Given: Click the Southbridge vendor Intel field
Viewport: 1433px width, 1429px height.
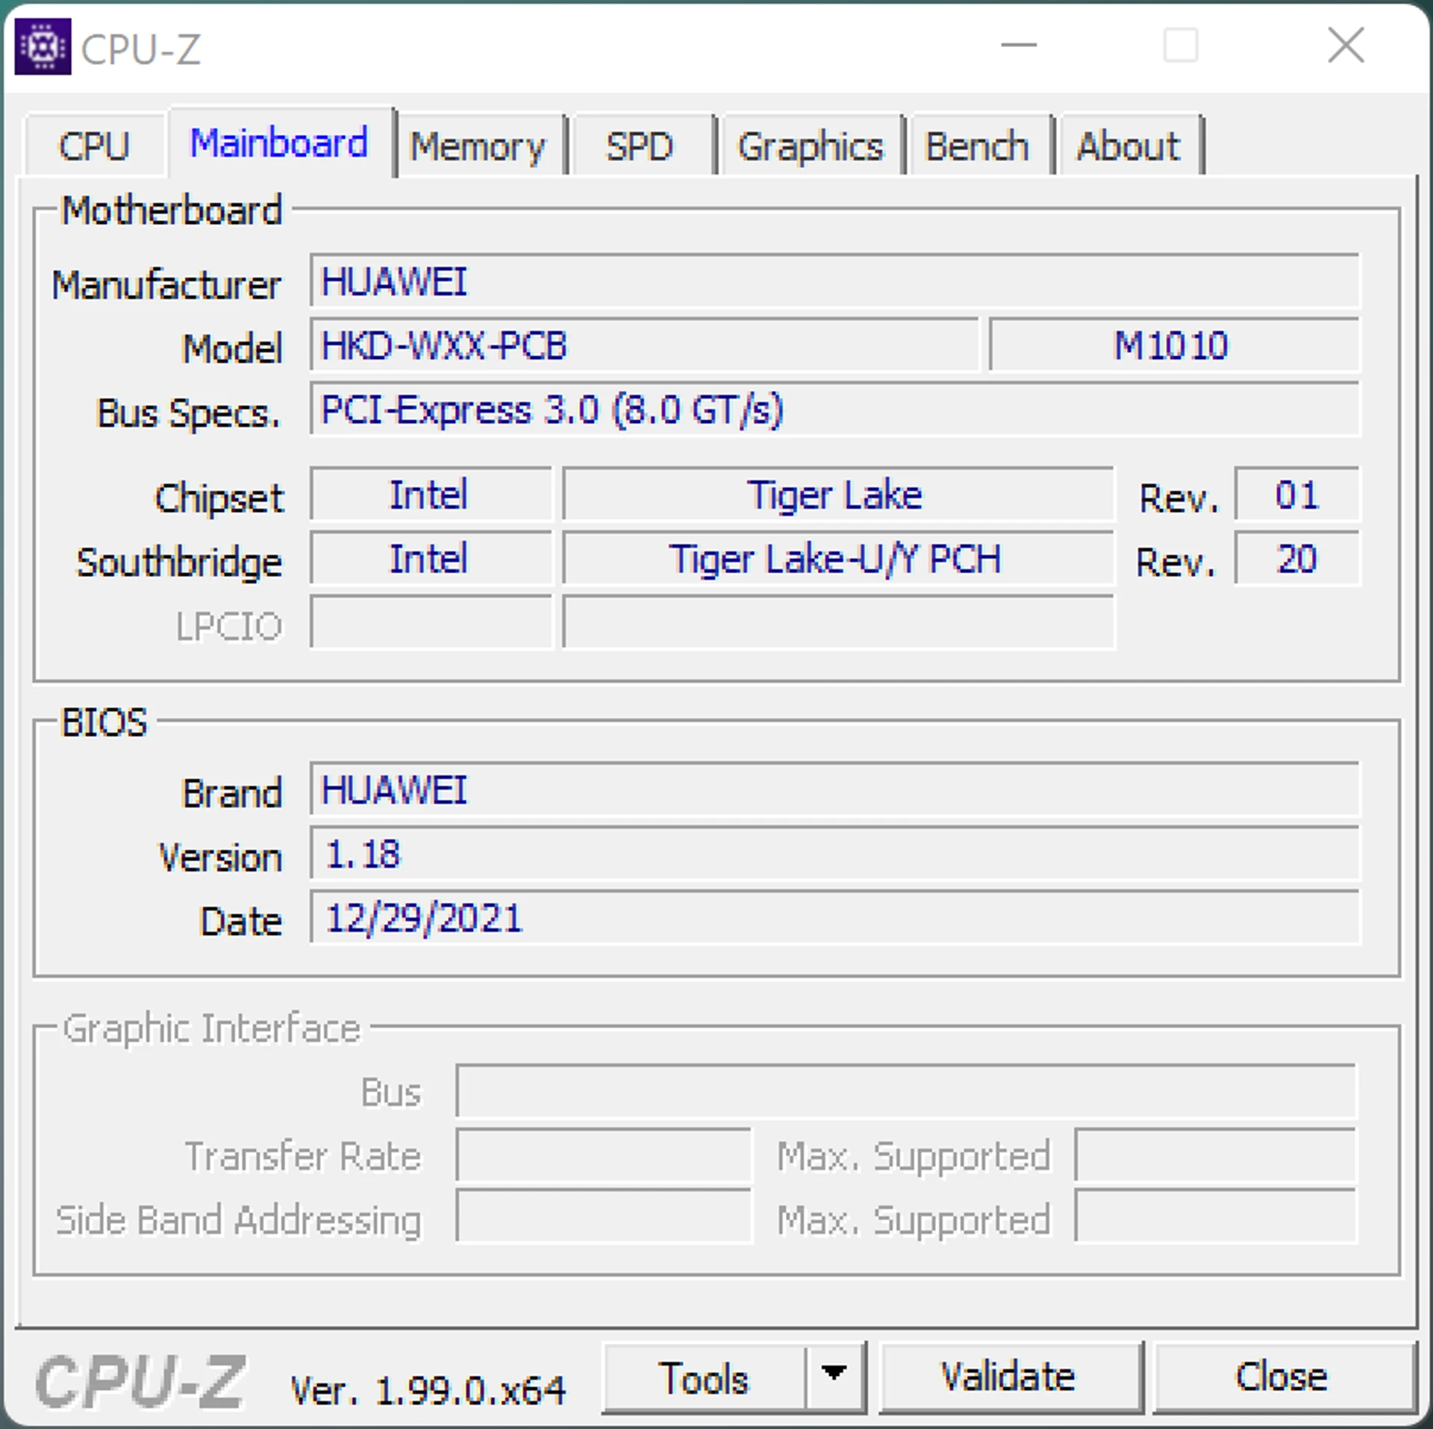Looking at the screenshot, I should (431, 558).
